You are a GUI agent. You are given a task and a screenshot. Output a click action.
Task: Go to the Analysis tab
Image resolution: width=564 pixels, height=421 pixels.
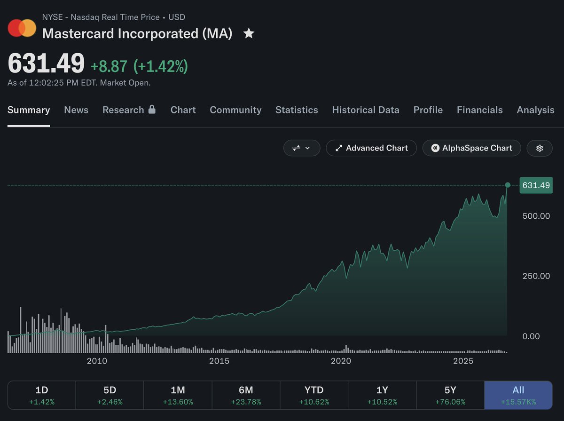click(x=536, y=110)
